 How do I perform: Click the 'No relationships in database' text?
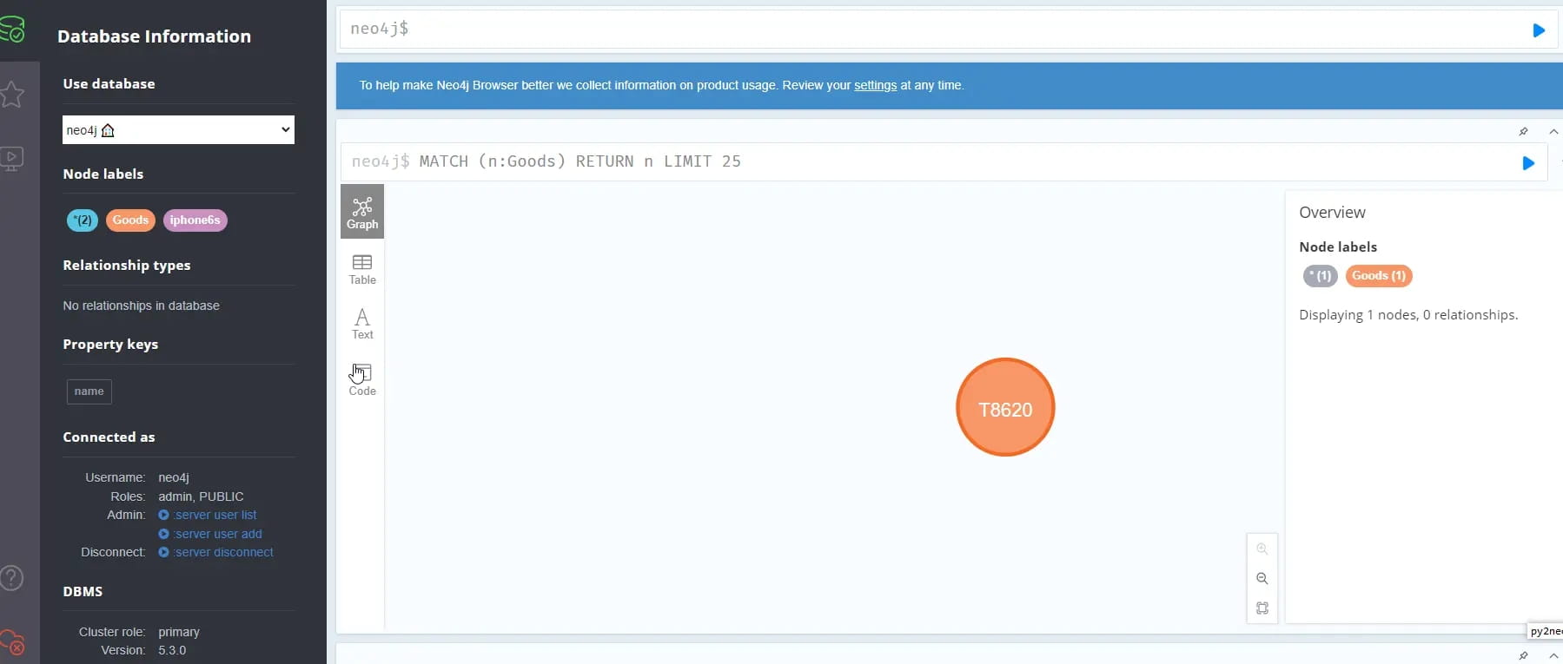point(141,306)
